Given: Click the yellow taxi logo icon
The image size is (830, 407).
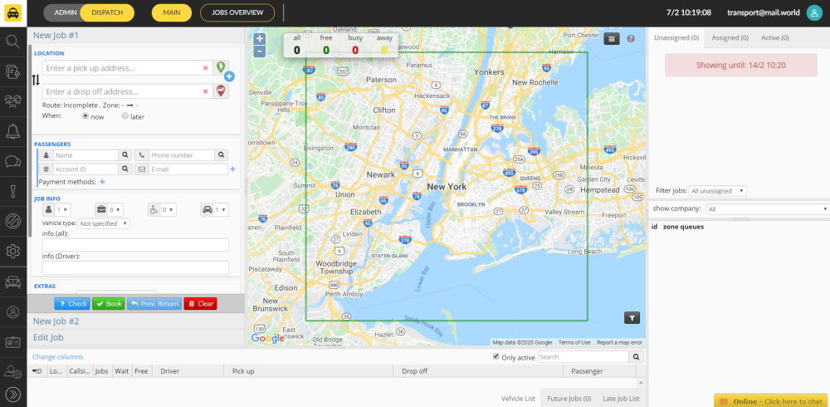Looking at the screenshot, I should click(x=12, y=12).
